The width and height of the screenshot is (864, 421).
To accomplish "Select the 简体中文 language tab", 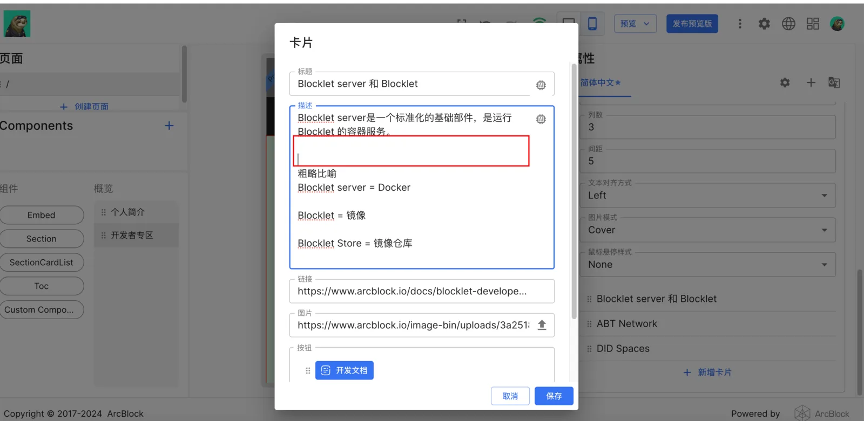I will tap(600, 82).
